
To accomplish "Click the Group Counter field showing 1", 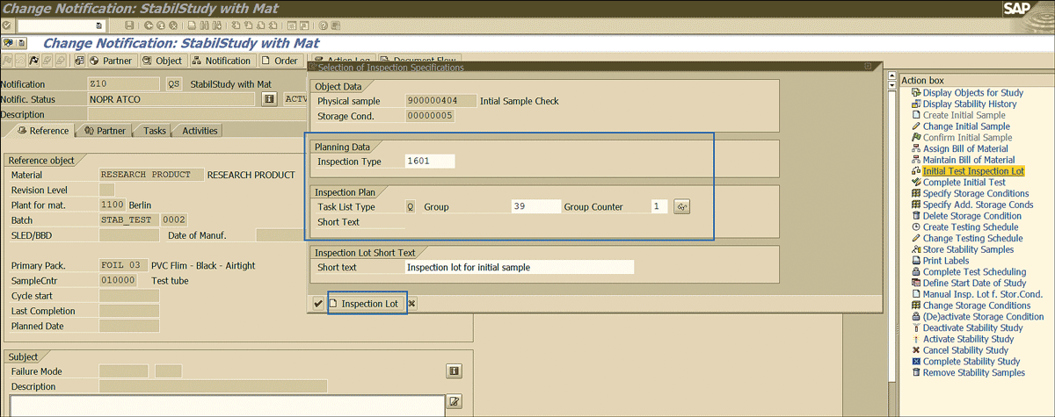I will pos(659,207).
